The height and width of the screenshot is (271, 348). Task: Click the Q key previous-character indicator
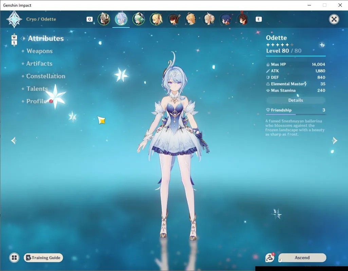point(89,19)
